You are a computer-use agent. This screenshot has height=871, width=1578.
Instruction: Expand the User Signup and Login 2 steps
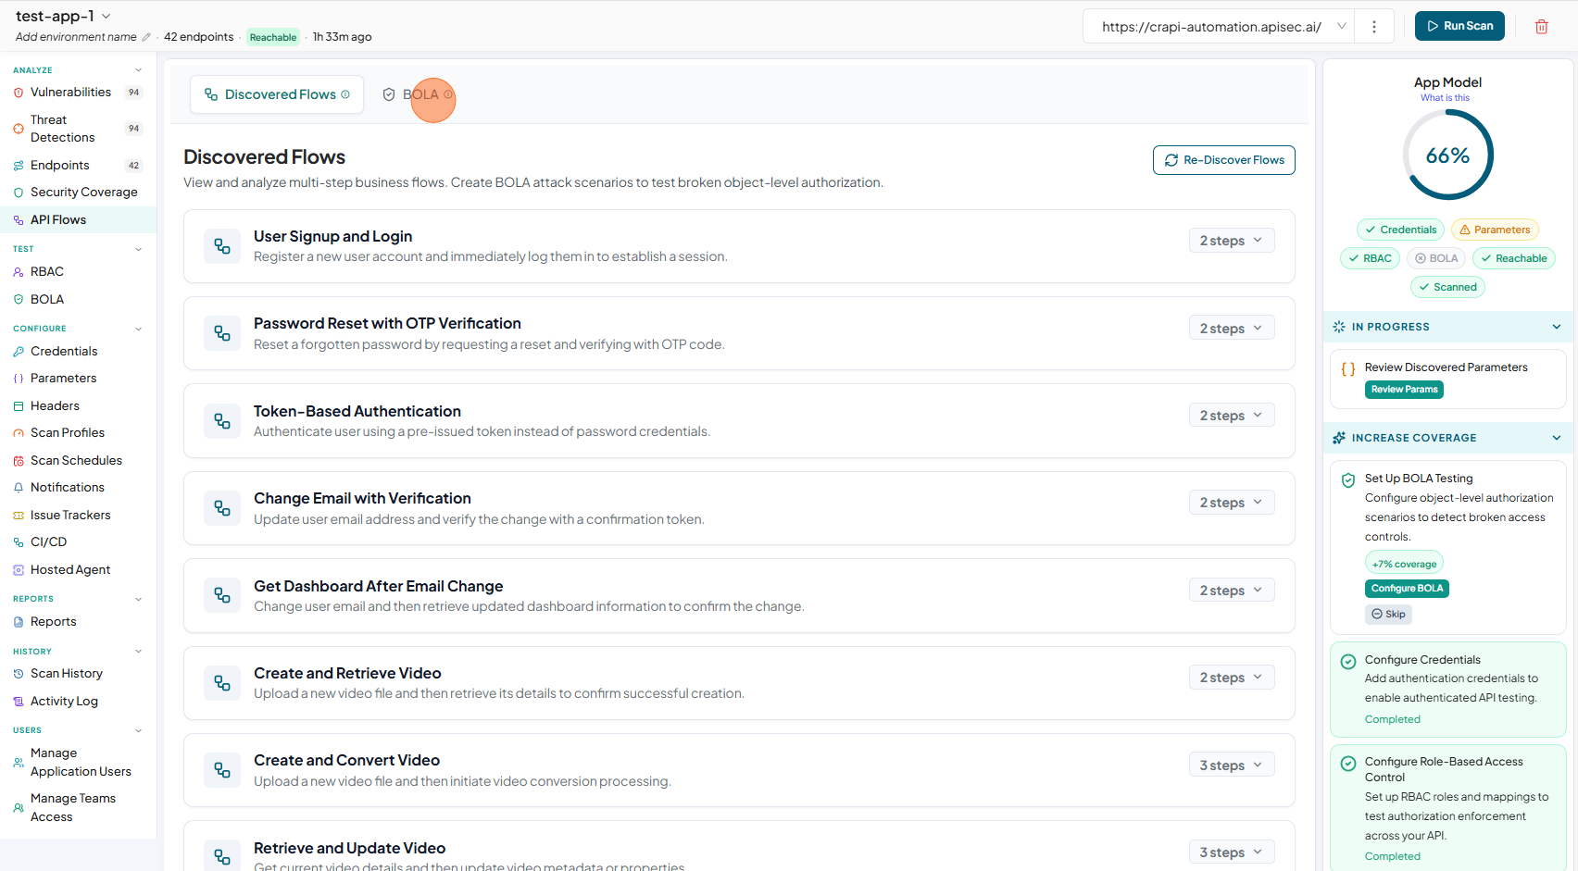(x=1232, y=241)
